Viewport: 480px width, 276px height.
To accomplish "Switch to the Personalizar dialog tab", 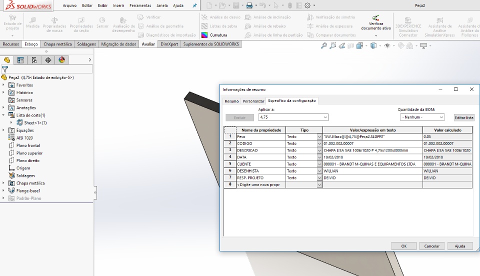I will pos(253,101).
